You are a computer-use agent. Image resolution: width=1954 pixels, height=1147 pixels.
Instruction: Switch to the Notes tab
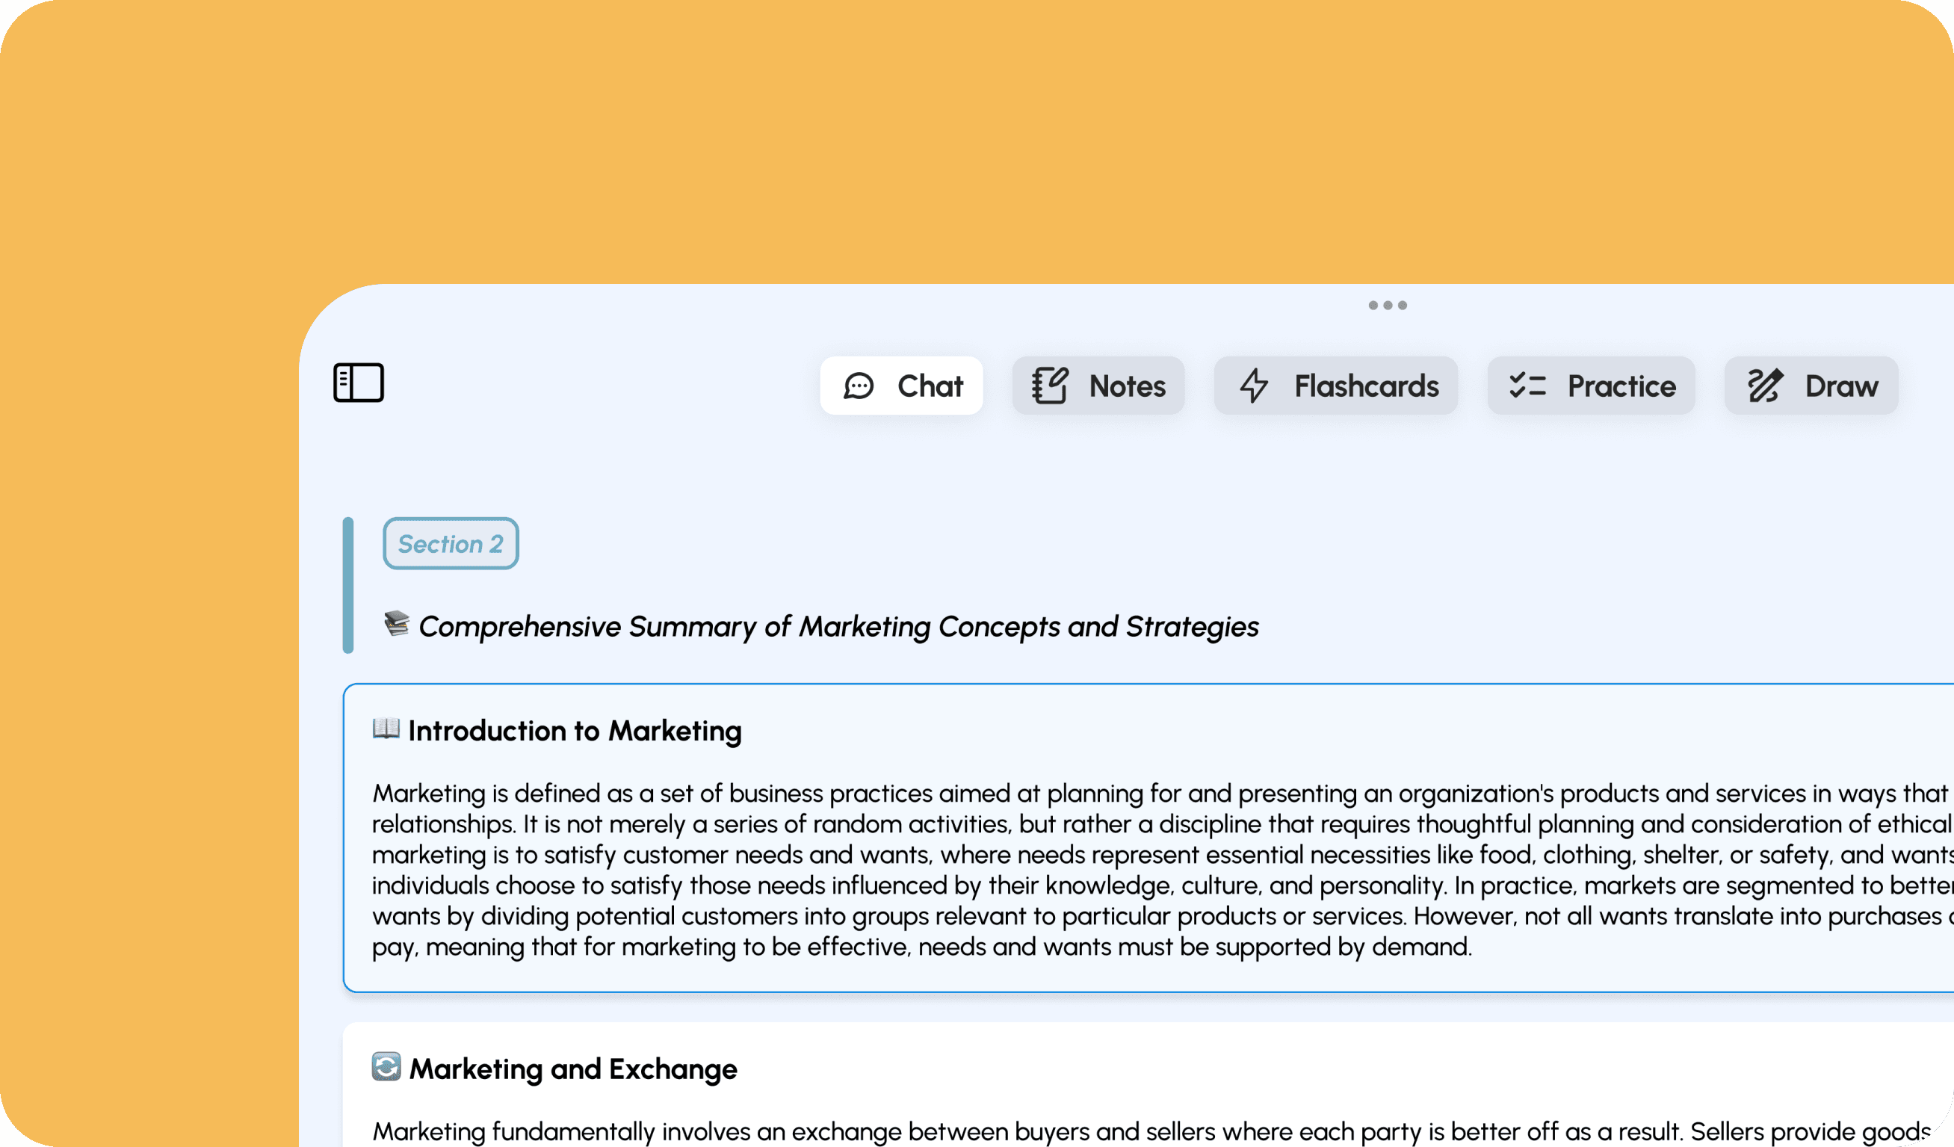click(x=1127, y=386)
